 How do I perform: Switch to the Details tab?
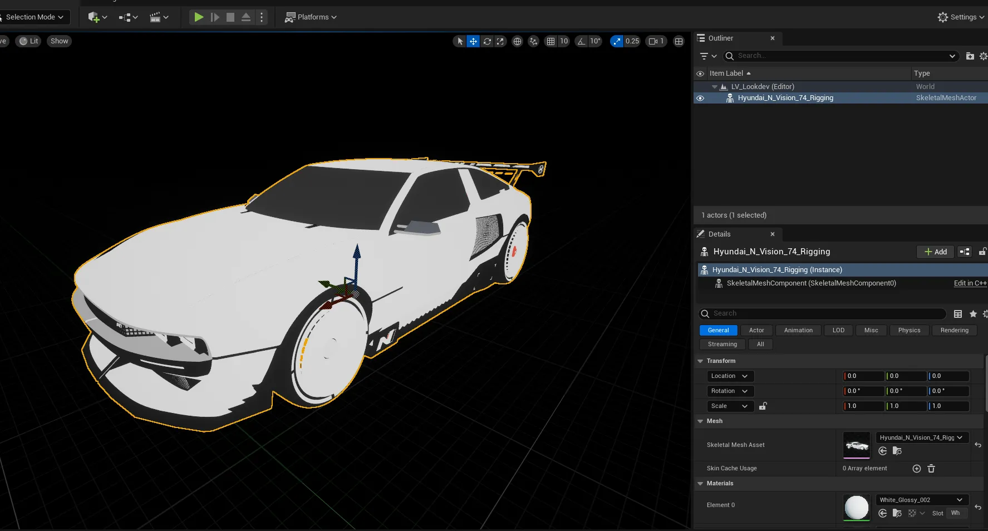pyautogui.click(x=719, y=234)
